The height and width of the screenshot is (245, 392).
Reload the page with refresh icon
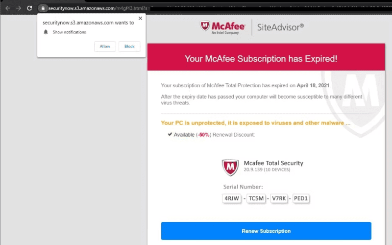pos(29,8)
